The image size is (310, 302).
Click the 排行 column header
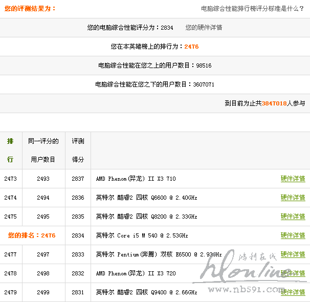pyautogui.click(x=10, y=150)
